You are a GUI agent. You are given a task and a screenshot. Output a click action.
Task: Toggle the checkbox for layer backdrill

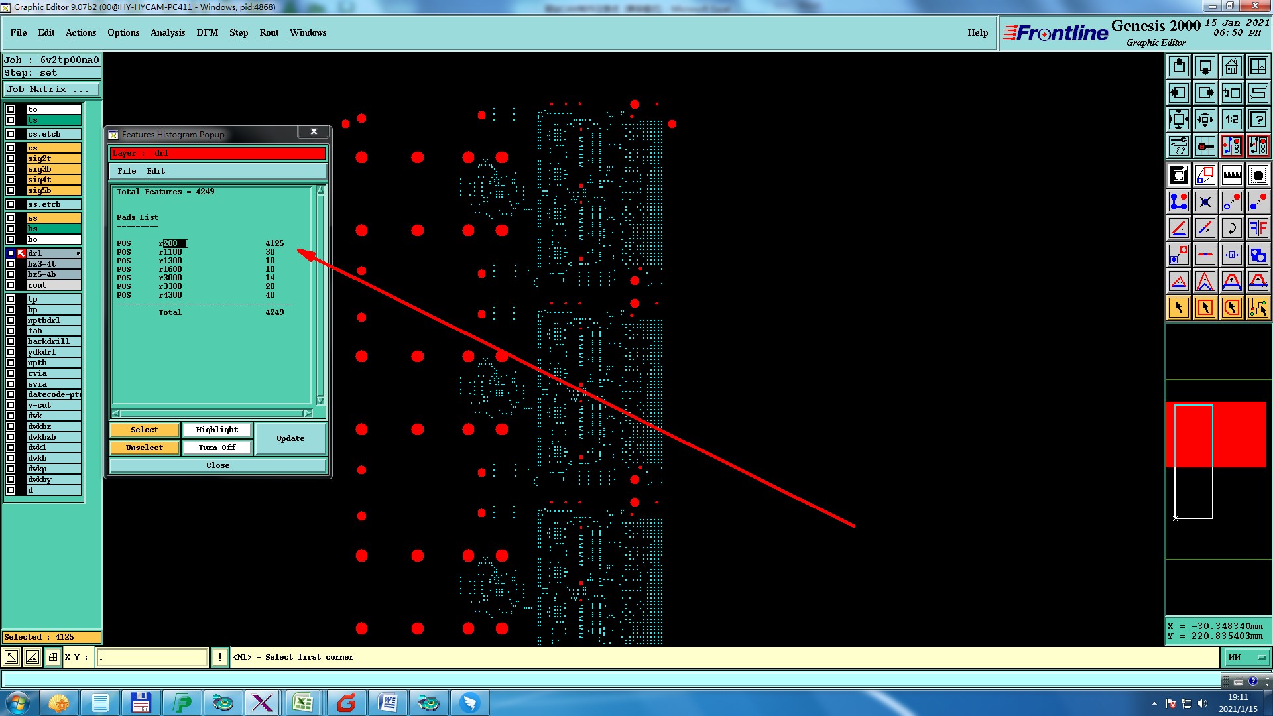pyautogui.click(x=11, y=341)
